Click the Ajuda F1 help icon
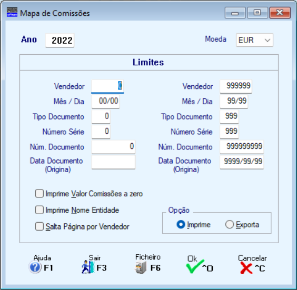Viewport: 297px width, 290px height. (35, 267)
